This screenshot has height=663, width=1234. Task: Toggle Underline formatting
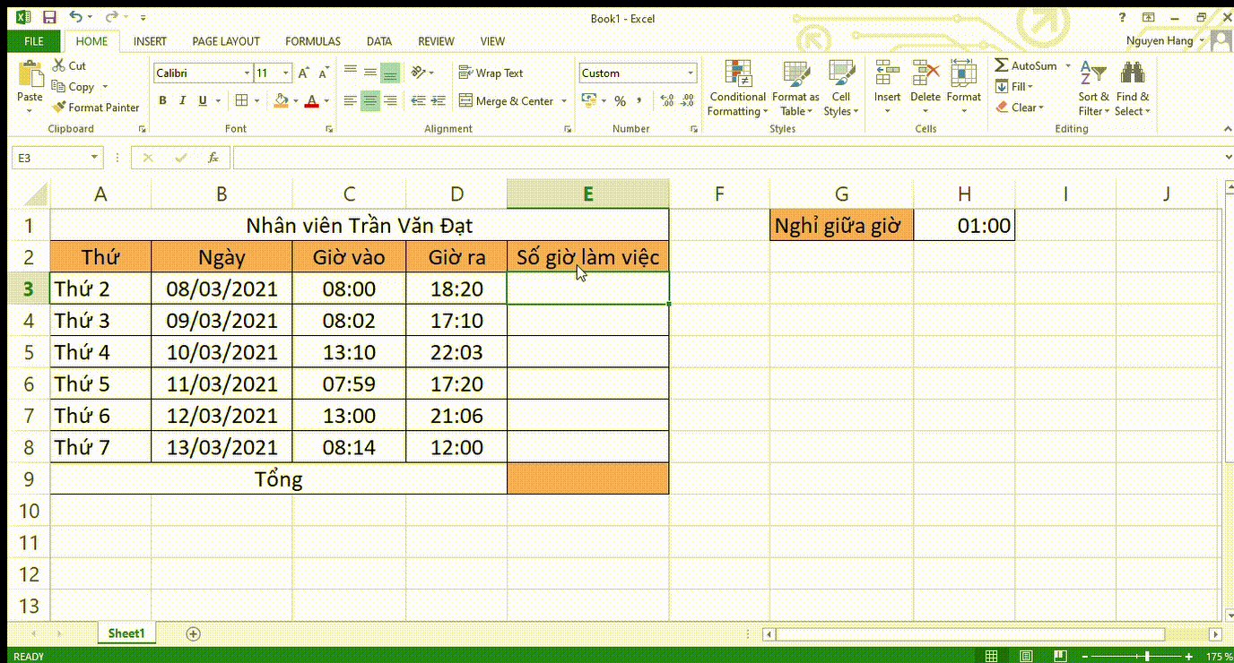point(203,101)
